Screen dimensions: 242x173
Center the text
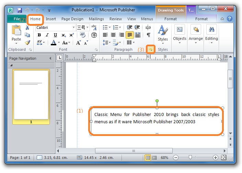tap(113, 35)
